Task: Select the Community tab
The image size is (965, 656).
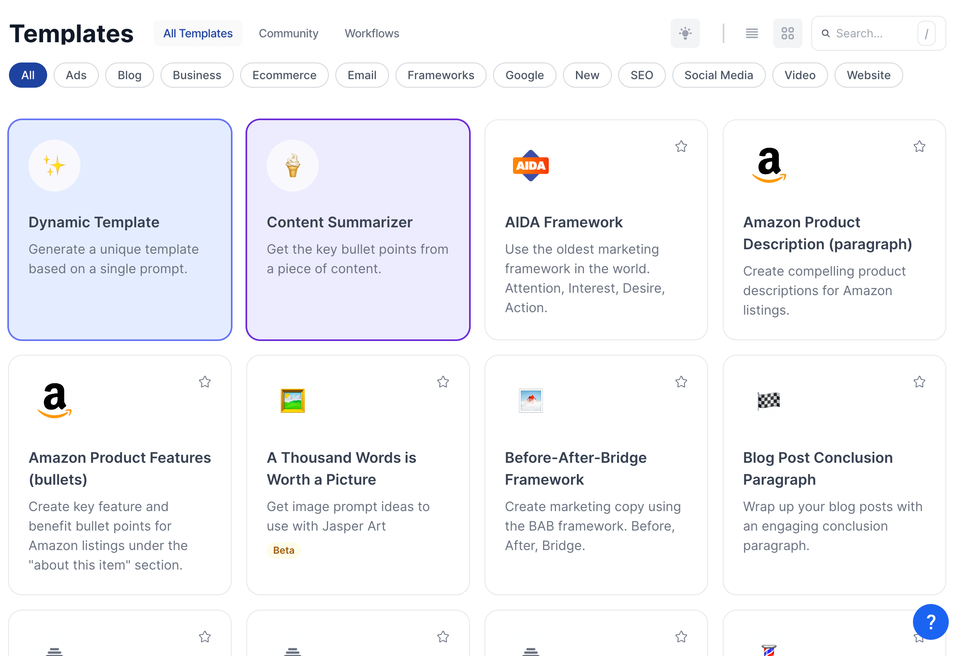Action: (x=289, y=33)
